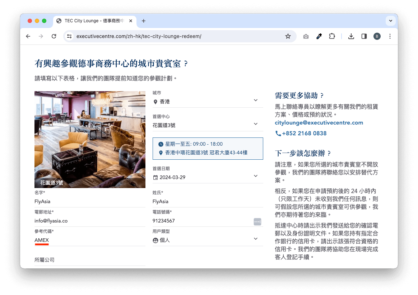Click the person icon in the 用戶類型 field

pyautogui.click(x=155, y=240)
